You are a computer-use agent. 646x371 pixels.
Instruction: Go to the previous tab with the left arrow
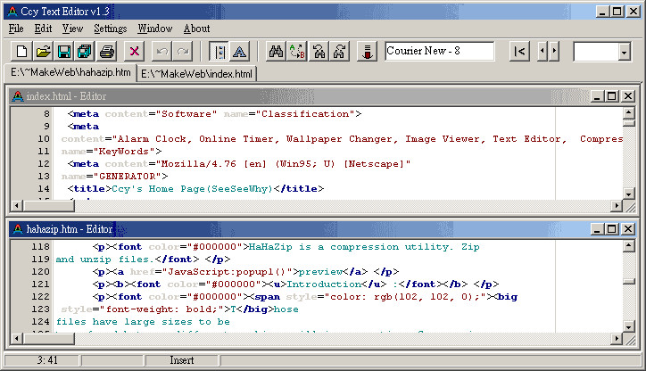tap(542, 52)
